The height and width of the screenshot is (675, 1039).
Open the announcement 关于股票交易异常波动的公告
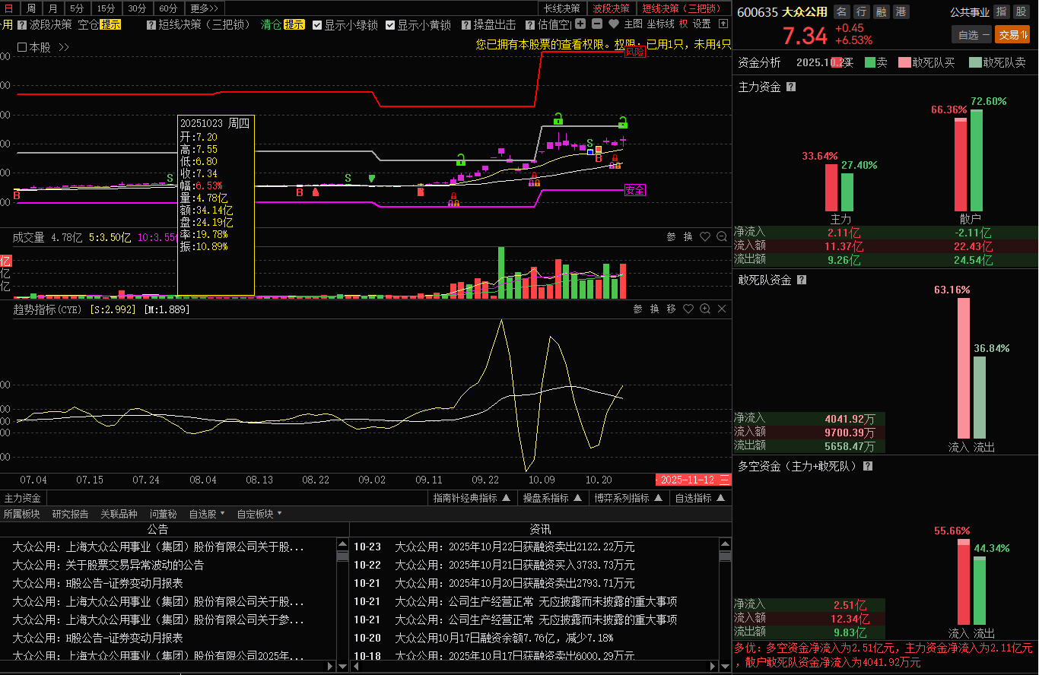click(x=108, y=565)
